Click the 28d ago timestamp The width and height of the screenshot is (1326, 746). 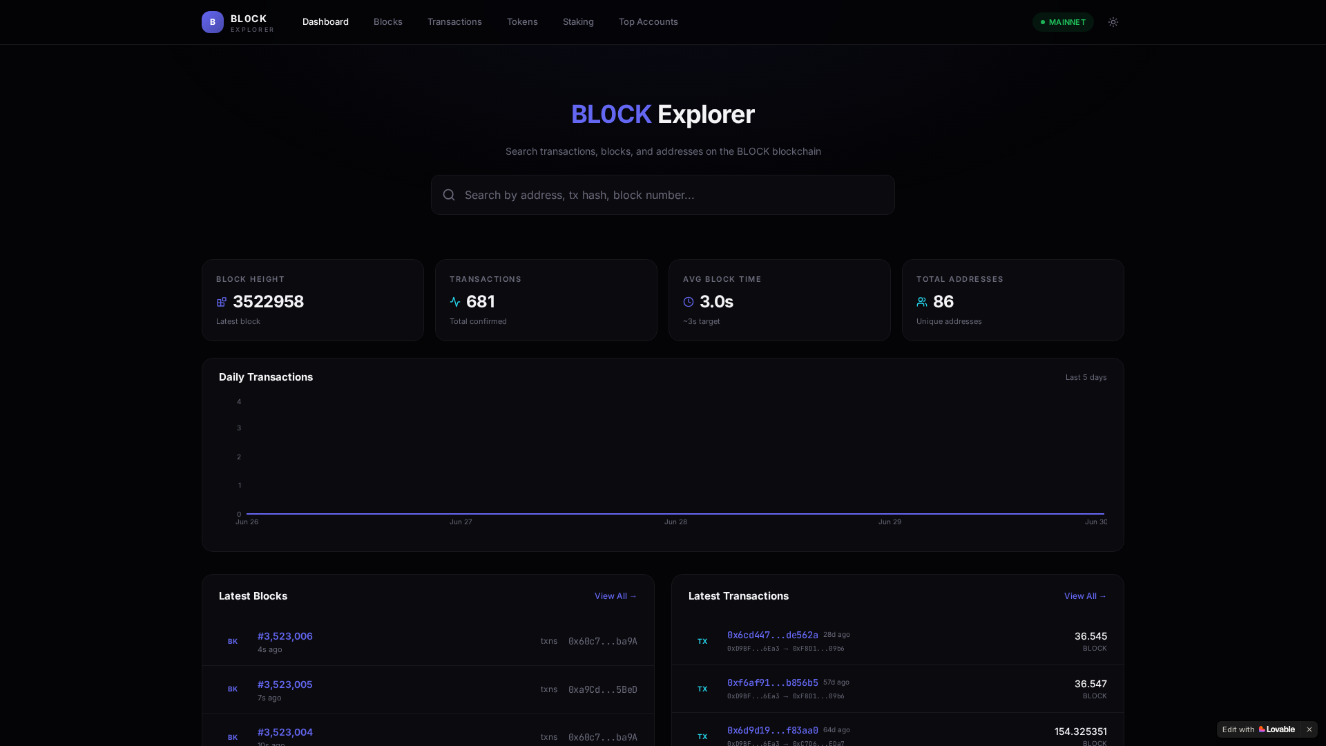(x=836, y=635)
